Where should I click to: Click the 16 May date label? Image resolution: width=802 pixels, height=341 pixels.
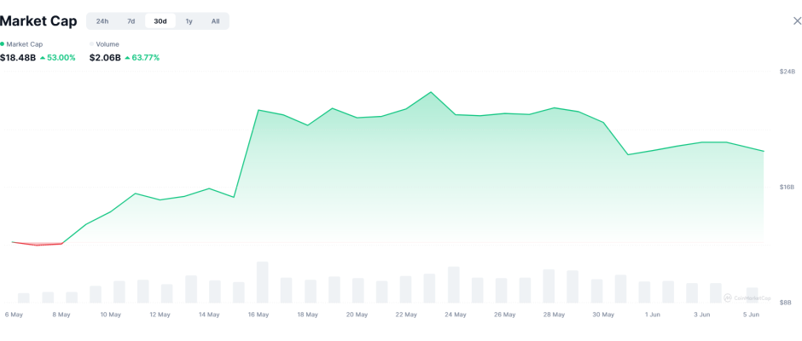(x=259, y=315)
